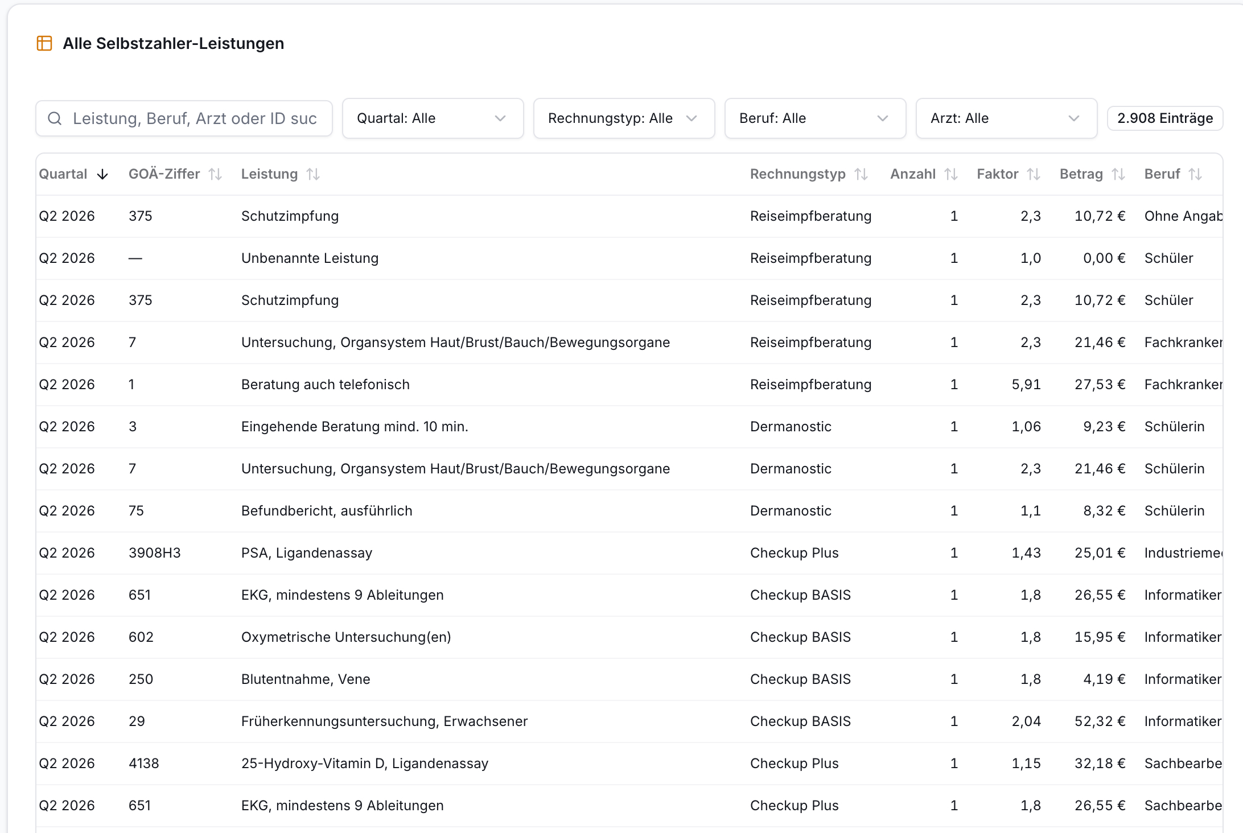Sort by Anzahl column arrows
The image size is (1243, 833).
point(951,174)
